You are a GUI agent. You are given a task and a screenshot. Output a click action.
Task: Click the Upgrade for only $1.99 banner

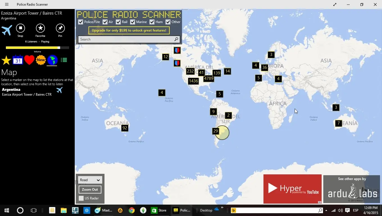point(129,30)
